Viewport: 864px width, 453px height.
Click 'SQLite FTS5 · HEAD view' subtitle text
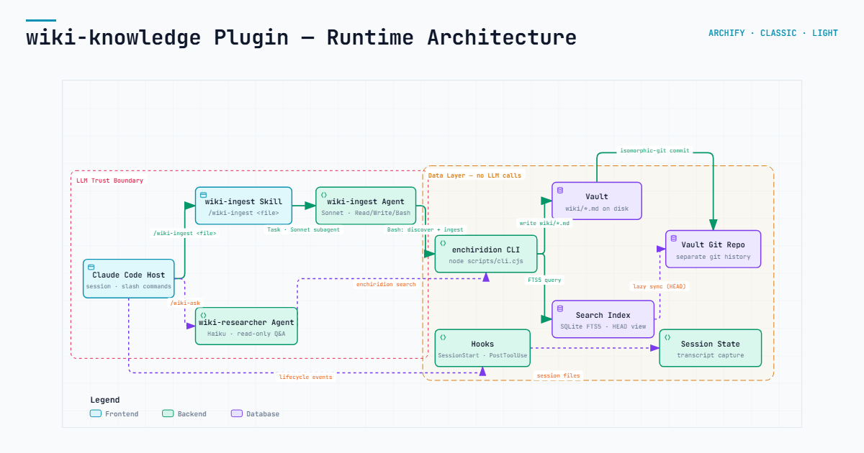pos(603,326)
